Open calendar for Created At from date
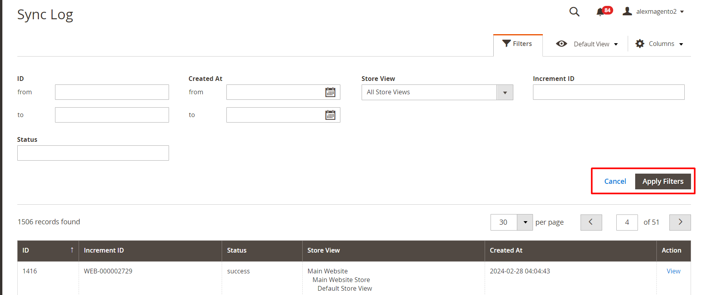The image size is (702, 295). (330, 92)
